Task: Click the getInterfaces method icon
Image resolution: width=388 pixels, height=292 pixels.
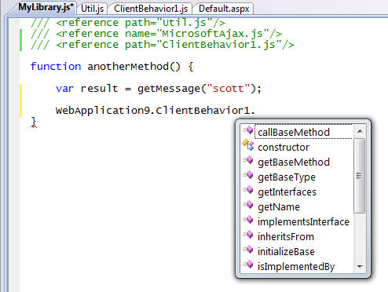Action: tap(248, 190)
